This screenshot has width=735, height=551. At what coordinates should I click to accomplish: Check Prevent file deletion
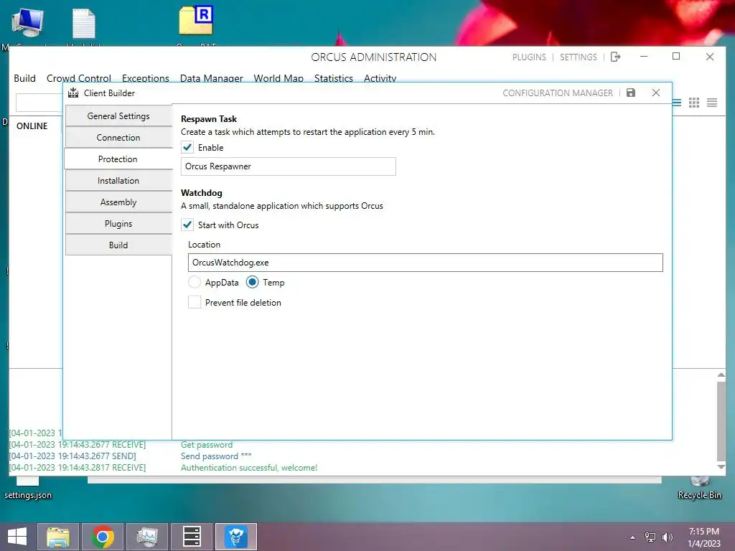tap(195, 302)
